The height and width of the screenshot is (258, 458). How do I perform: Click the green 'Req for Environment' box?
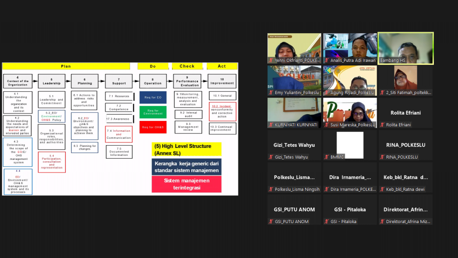(153, 112)
